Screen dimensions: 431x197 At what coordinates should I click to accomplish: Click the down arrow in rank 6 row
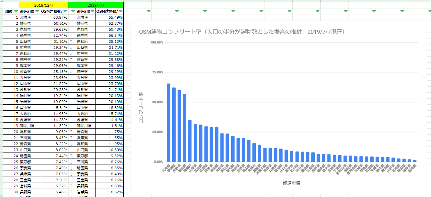71,47
